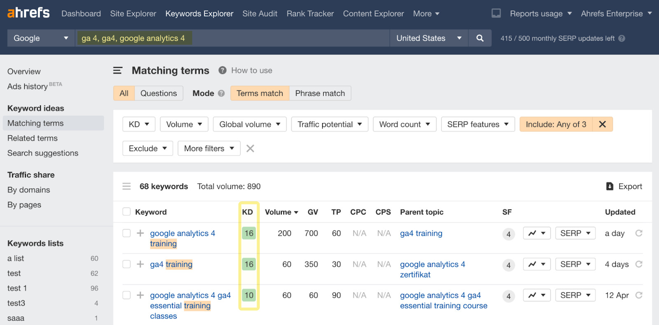Open the notifications monitor icon
Image resolution: width=659 pixels, height=325 pixels.
click(x=496, y=14)
